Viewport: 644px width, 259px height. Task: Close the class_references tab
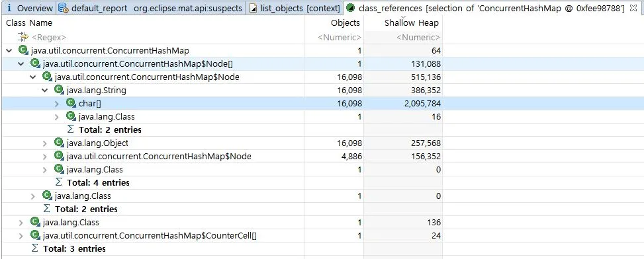pyautogui.click(x=633, y=8)
